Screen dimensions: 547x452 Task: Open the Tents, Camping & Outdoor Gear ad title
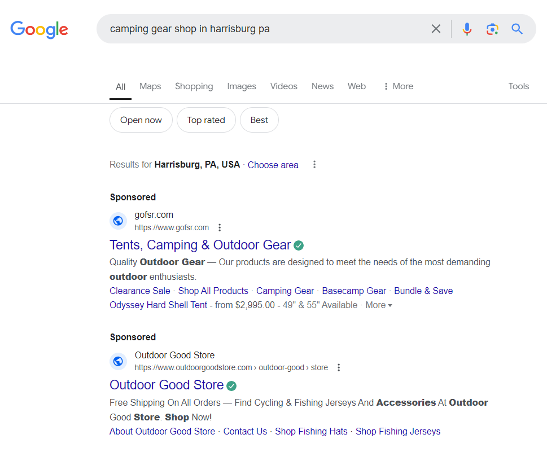(200, 245)
